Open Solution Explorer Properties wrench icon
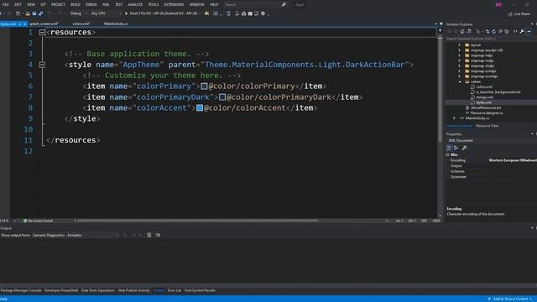Viewport: 537px width, 302px height. click(x=522, y=32)
